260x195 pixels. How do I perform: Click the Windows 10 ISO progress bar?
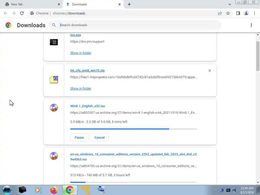pos(134,182)
